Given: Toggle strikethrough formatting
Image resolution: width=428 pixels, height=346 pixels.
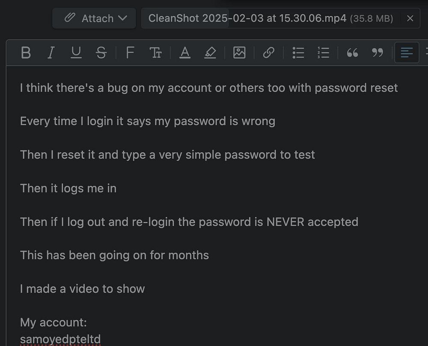Looking at the screenshot, I should 101,53.
